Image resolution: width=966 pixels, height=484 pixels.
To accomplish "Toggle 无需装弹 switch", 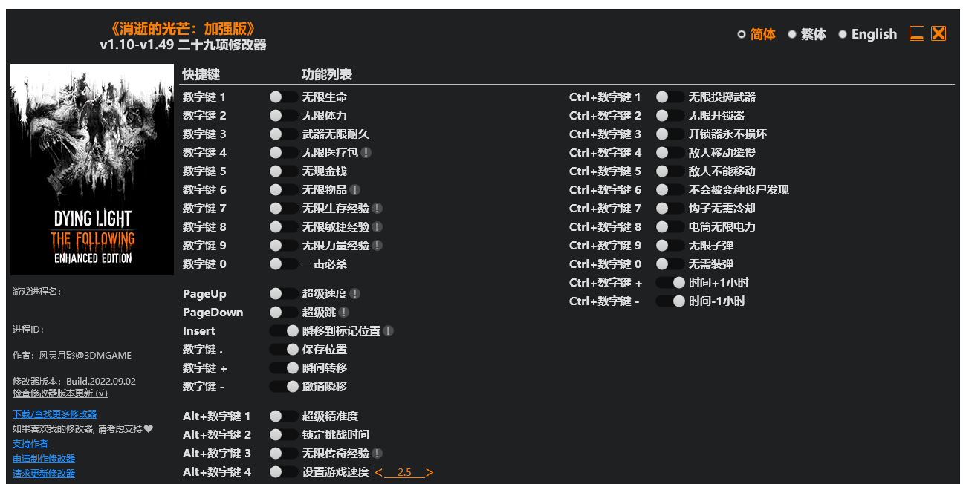I will point(670,264).
